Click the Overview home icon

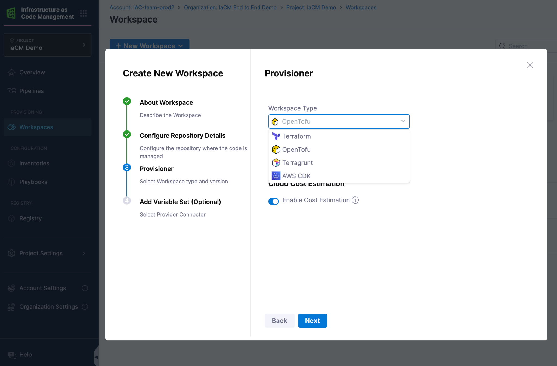click(x=11, y=73)
